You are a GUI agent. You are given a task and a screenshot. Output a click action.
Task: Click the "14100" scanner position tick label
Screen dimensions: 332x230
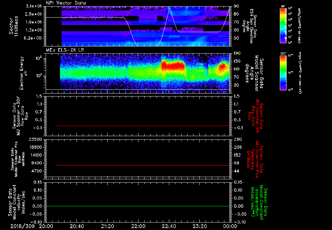click(x=36, y=155)
